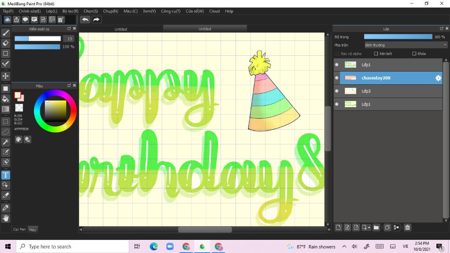Undock the Màu color panel
The width and height of the screenshot is (450, 253).
(69, 86)
